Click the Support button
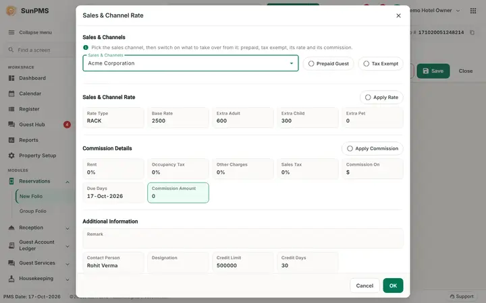The height and width of the screenshot is (303, 486). pyautogui.click(x=462, y=296)
